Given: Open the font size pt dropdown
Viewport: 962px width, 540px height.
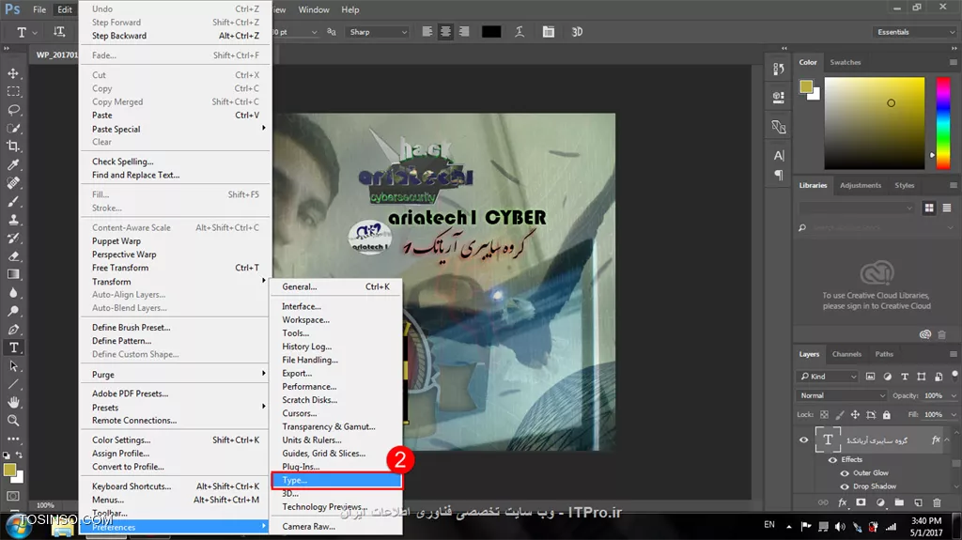Looking at the screenshot, I should pos(314,32).
